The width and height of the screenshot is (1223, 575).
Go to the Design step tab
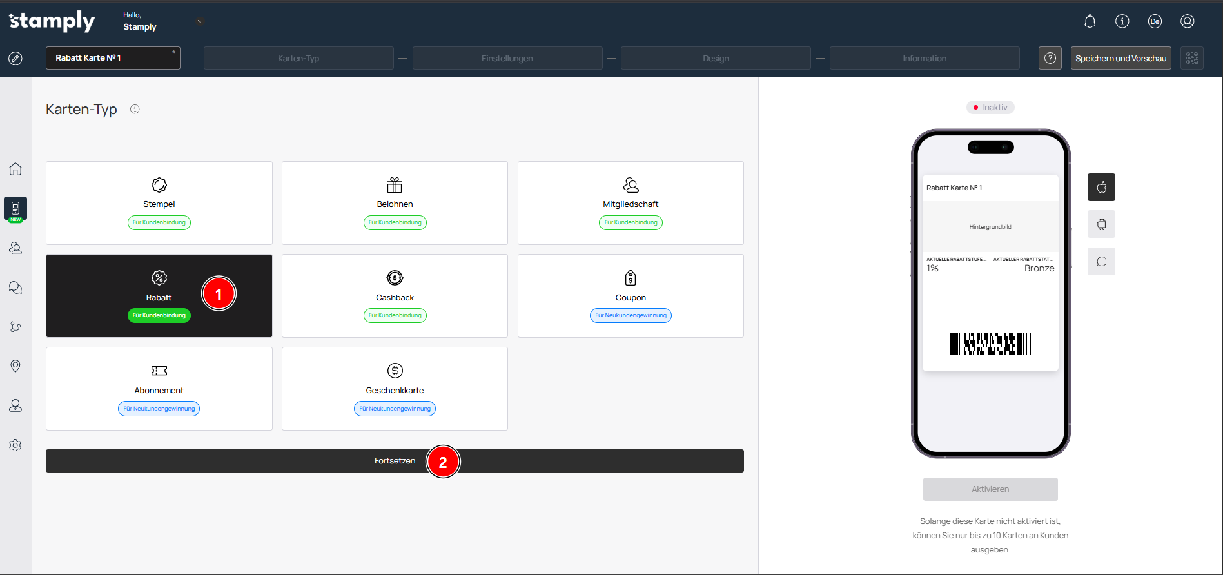715,58
